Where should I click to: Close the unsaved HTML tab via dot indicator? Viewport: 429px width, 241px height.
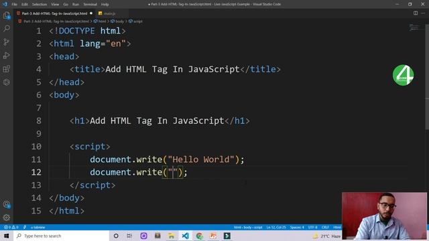click(x=91, y=13)
